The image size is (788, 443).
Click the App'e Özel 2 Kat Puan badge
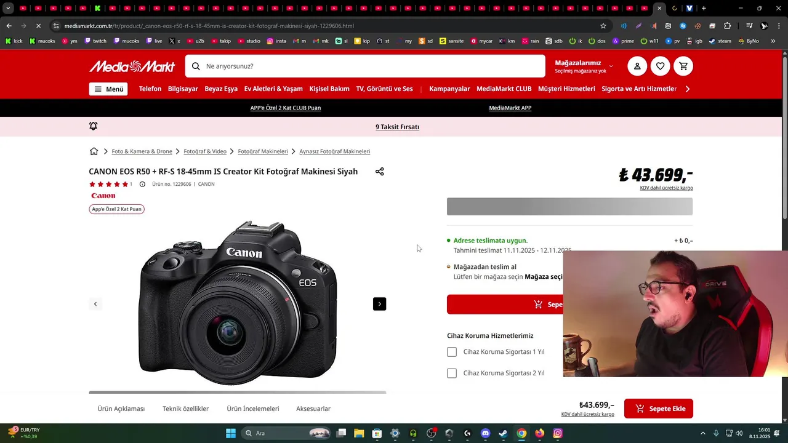[117, 209]
